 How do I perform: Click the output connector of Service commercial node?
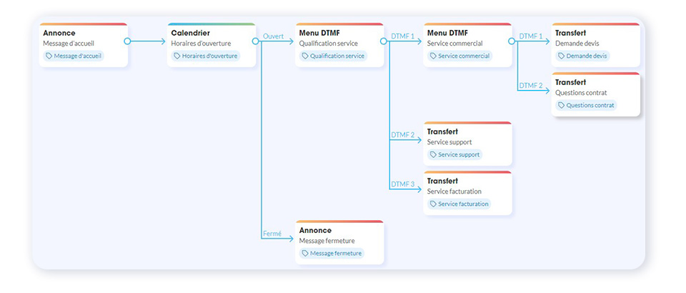coord(512,41)
